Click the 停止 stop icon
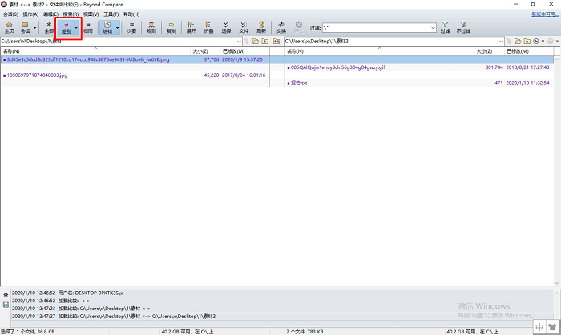This screenshot has height=335, width=561. click(x=299, y=27)
